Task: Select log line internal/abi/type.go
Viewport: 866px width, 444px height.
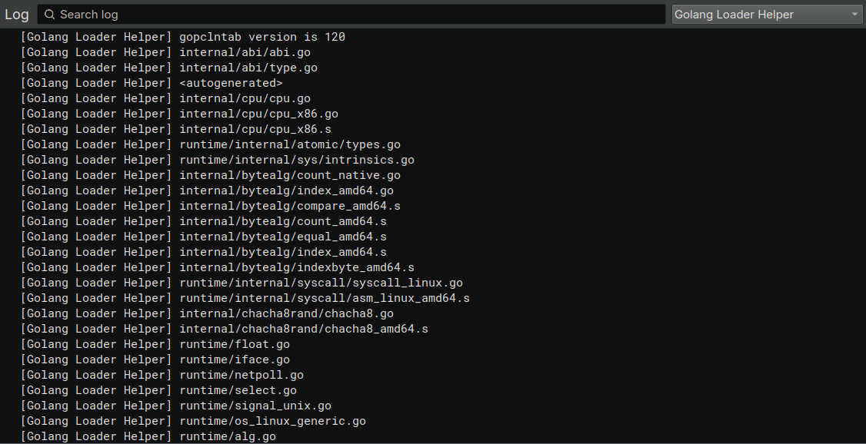Action: pos(169,68)
